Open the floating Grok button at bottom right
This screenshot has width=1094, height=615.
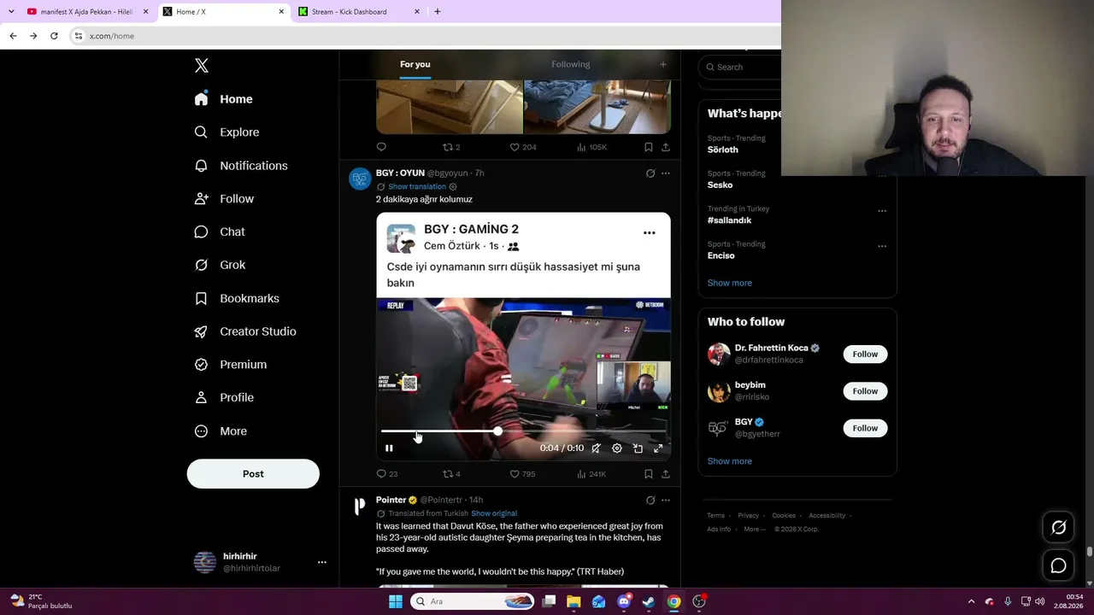(1058, 528)
